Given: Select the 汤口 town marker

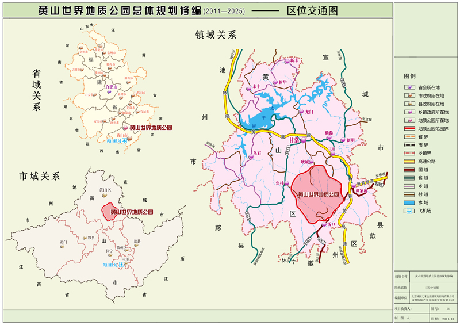Looking at the screenshot, I should [x=323, y=224].
